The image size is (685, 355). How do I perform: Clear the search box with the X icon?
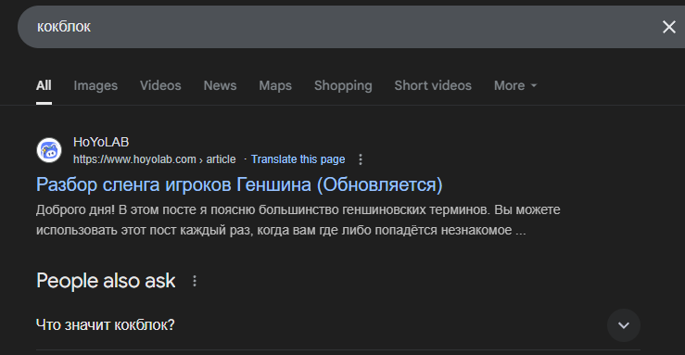pyautogui.click(x=669, y=27)
